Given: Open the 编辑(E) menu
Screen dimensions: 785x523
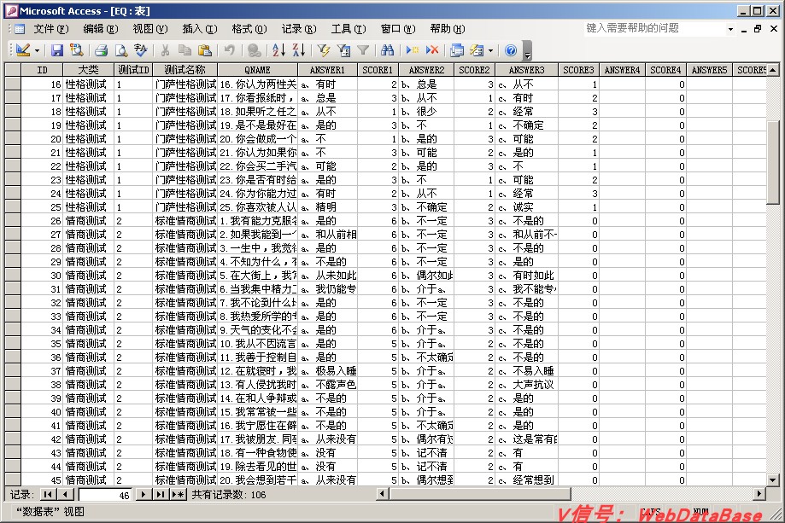Looking at the screenshot, I should [100, 29].
